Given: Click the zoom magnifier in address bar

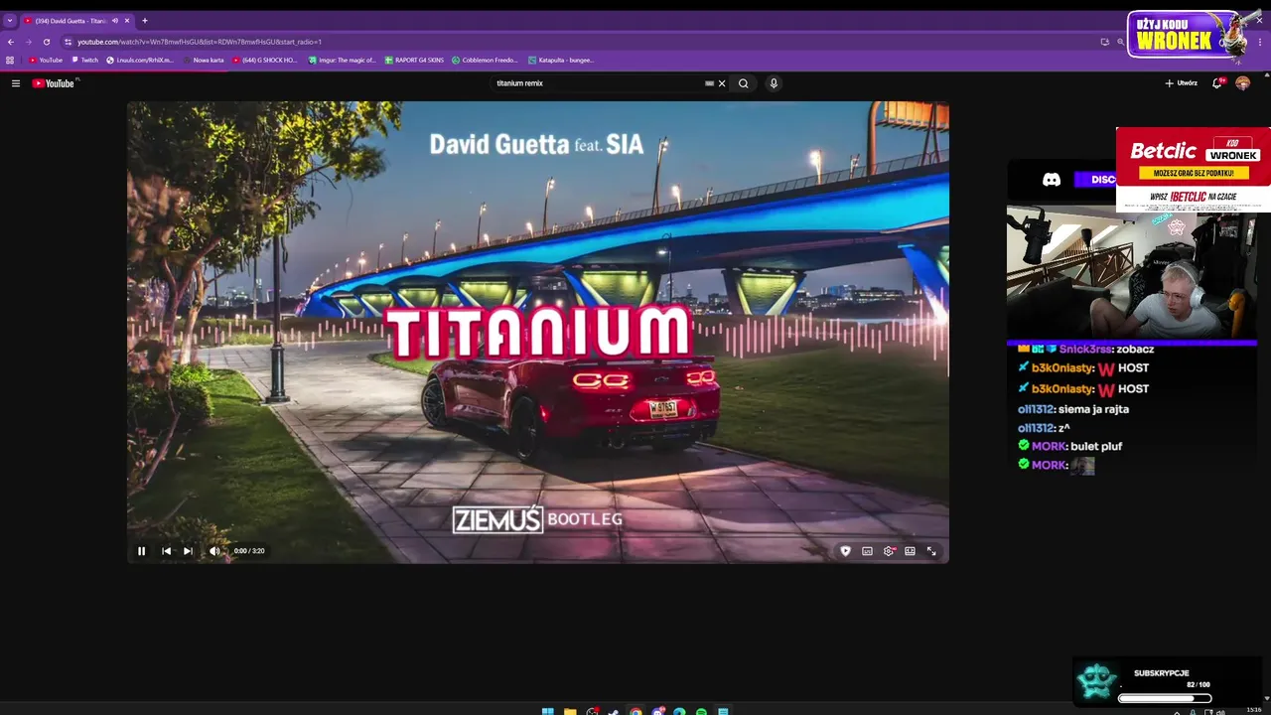Looking at the screenshot, I should tap(1121, 42).
